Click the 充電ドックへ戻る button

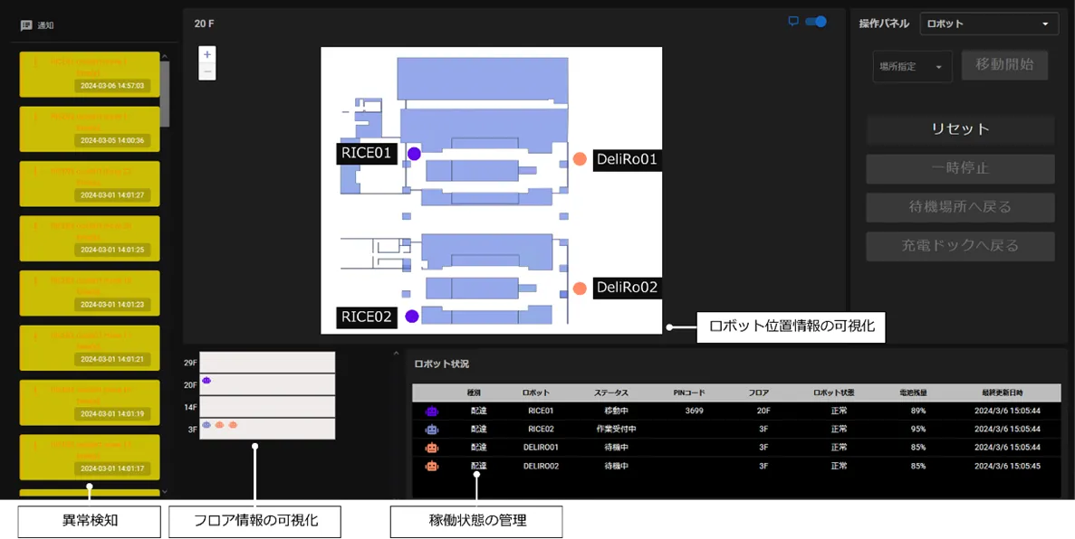coord(960,246)
